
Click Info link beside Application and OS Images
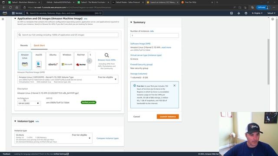click(86, 19)
